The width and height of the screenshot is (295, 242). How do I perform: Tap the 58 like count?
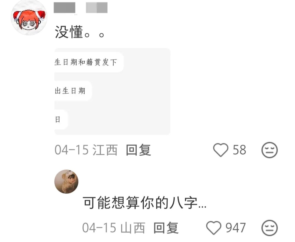tap(239, 150)
